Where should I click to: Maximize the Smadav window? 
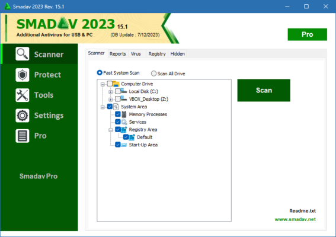[306, 7]
